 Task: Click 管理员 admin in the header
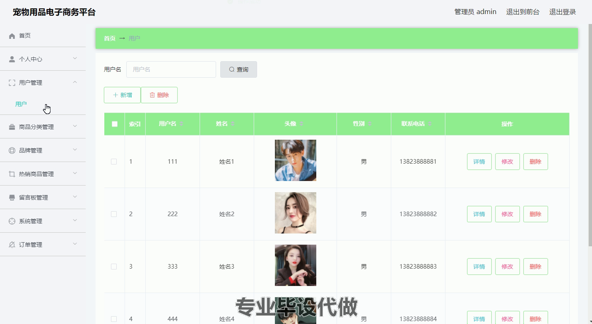tap(475, 12)
